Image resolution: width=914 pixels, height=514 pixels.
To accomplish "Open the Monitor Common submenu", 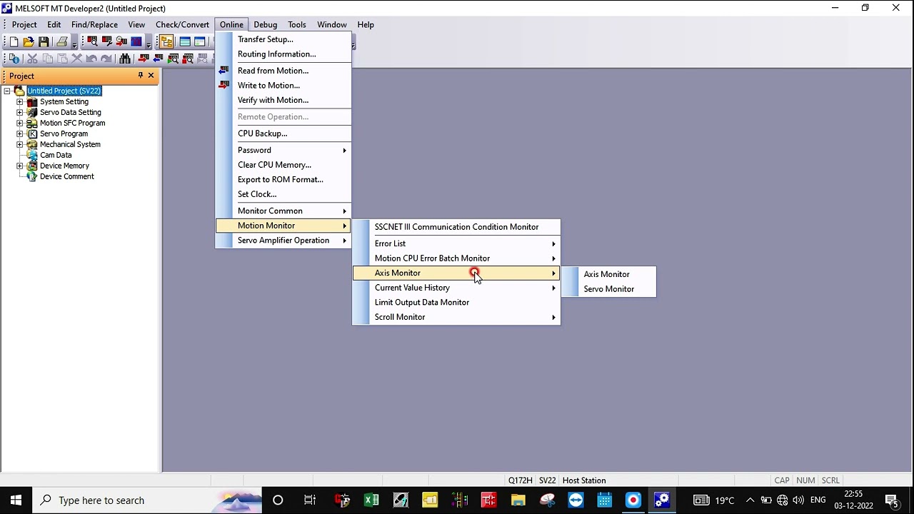I will click(x=283, y=211).
